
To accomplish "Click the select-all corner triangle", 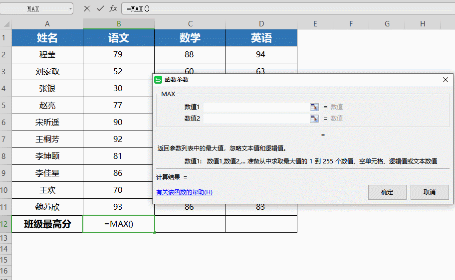I will click(6, 24).
